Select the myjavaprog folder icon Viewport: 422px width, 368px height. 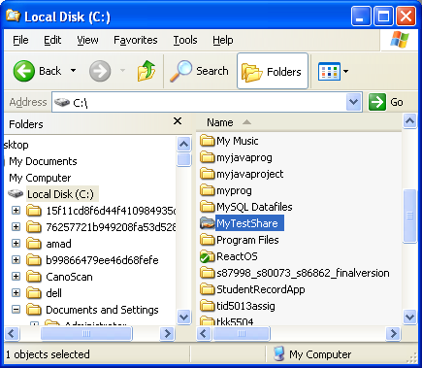208,157
